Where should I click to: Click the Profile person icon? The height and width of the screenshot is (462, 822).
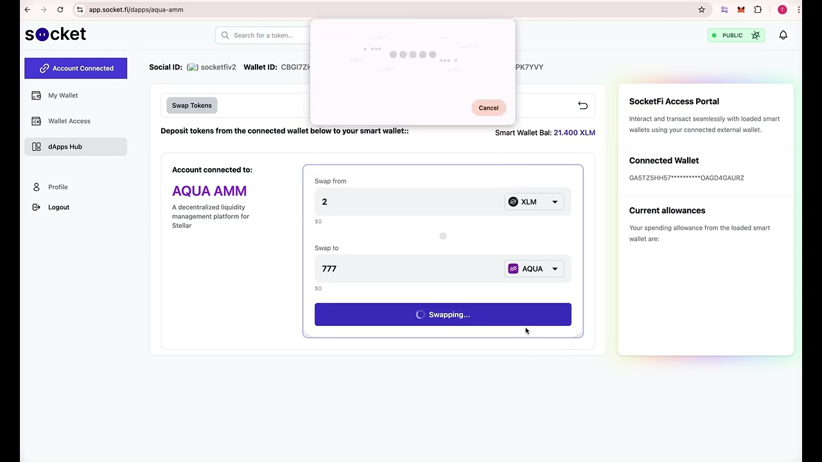tap(36, 187)
